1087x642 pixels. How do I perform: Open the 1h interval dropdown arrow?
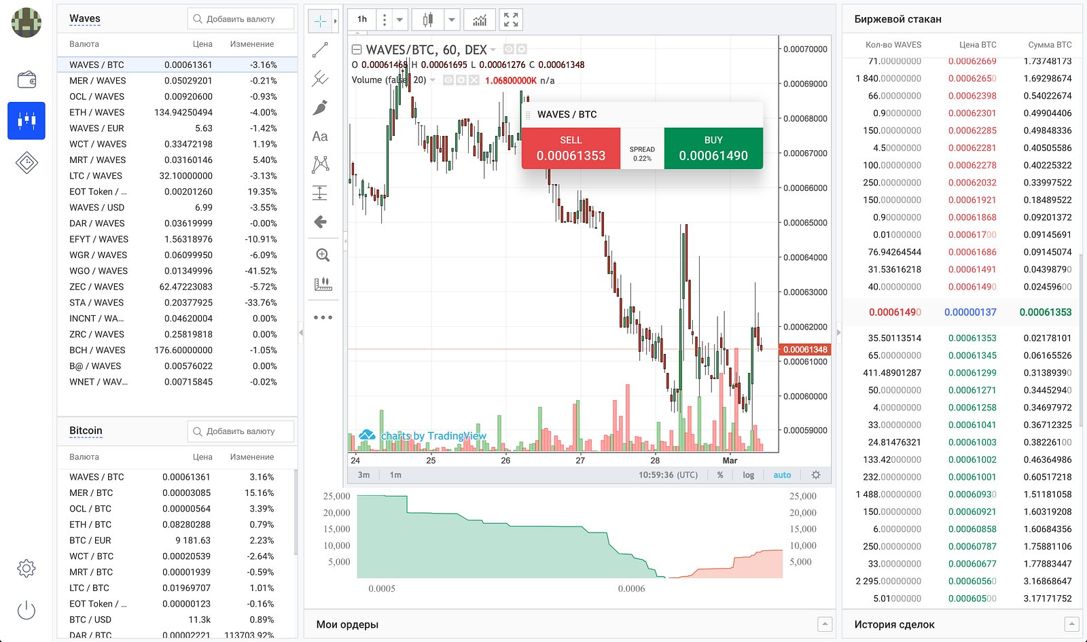pyautogui.click(x=399, y=20)
